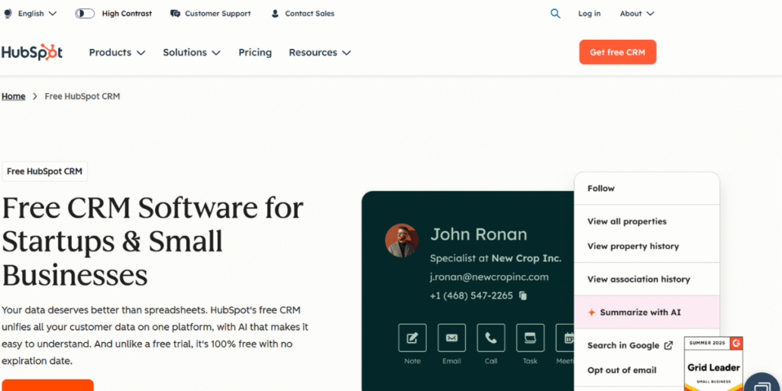This screenshot has height=391, width=782.
Task: Click the +1 (468) 547-2265 phone number
Action: (471, 296)
